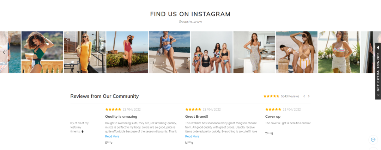Open the @cupshe_www Instagram handle
Image resolution: width=381 pixels, height=150 pixels.
190,21
